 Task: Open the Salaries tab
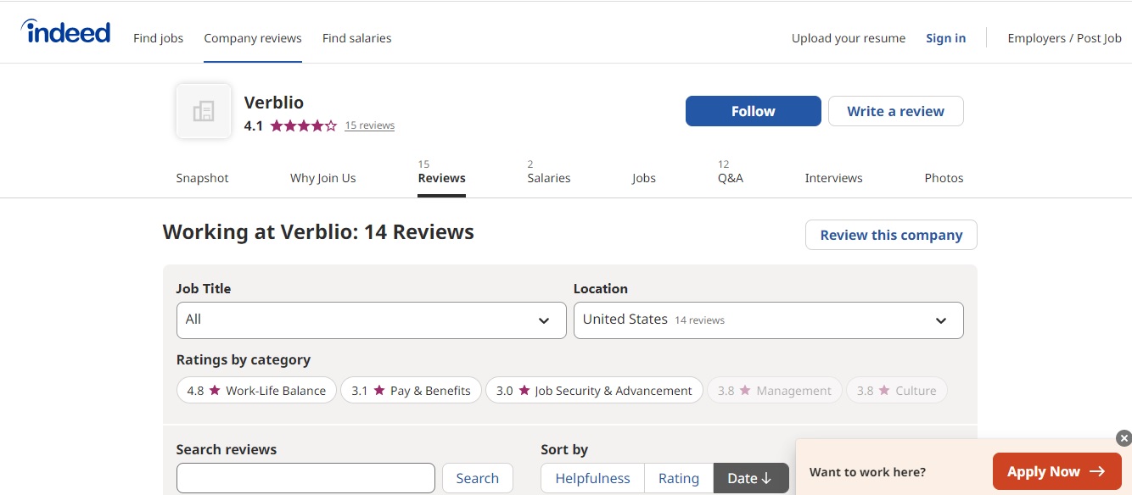[549, 178]
